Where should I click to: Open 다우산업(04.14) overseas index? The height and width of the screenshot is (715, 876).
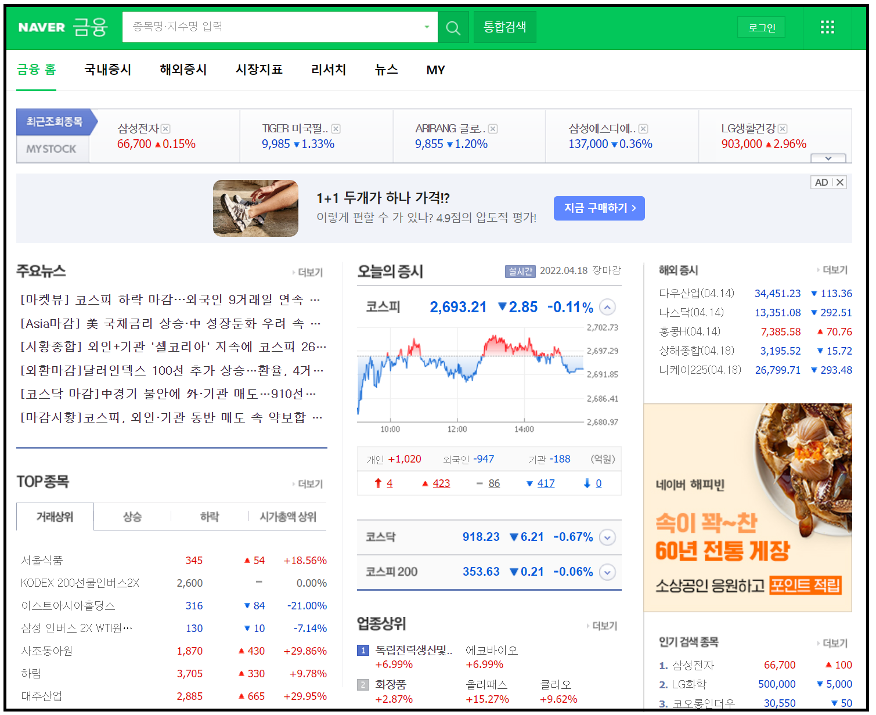[x=697, y=294]
